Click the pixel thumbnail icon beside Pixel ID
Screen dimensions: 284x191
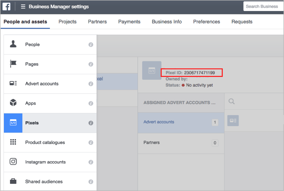[152, 70]
